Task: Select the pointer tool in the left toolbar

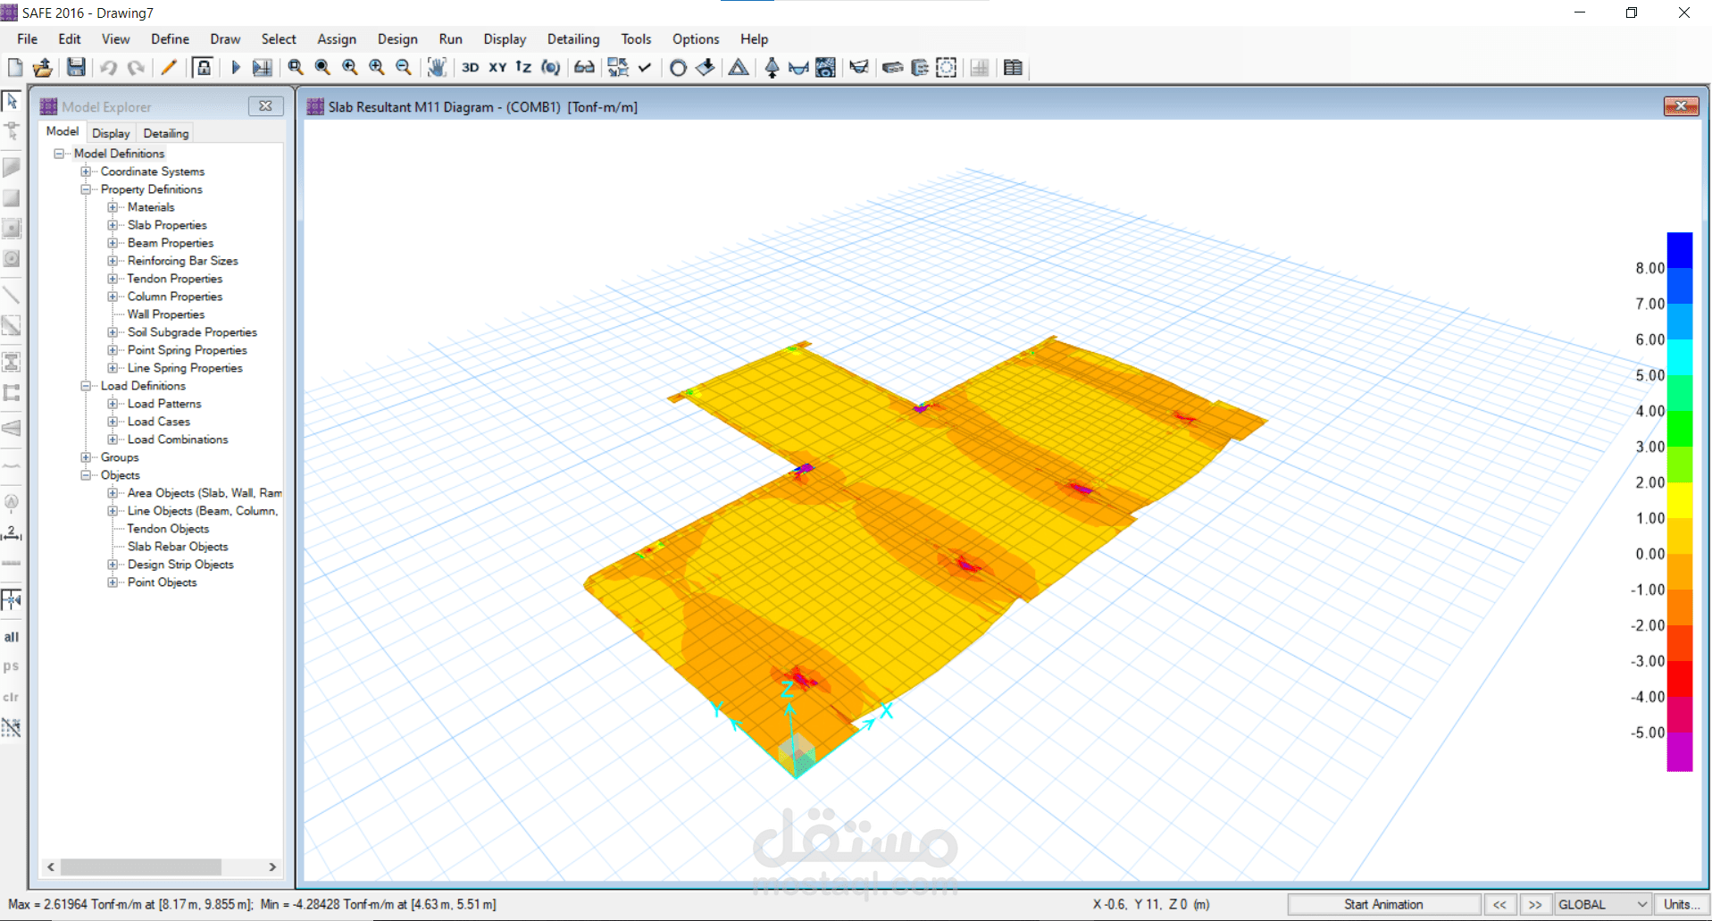Action: point(12,101)
